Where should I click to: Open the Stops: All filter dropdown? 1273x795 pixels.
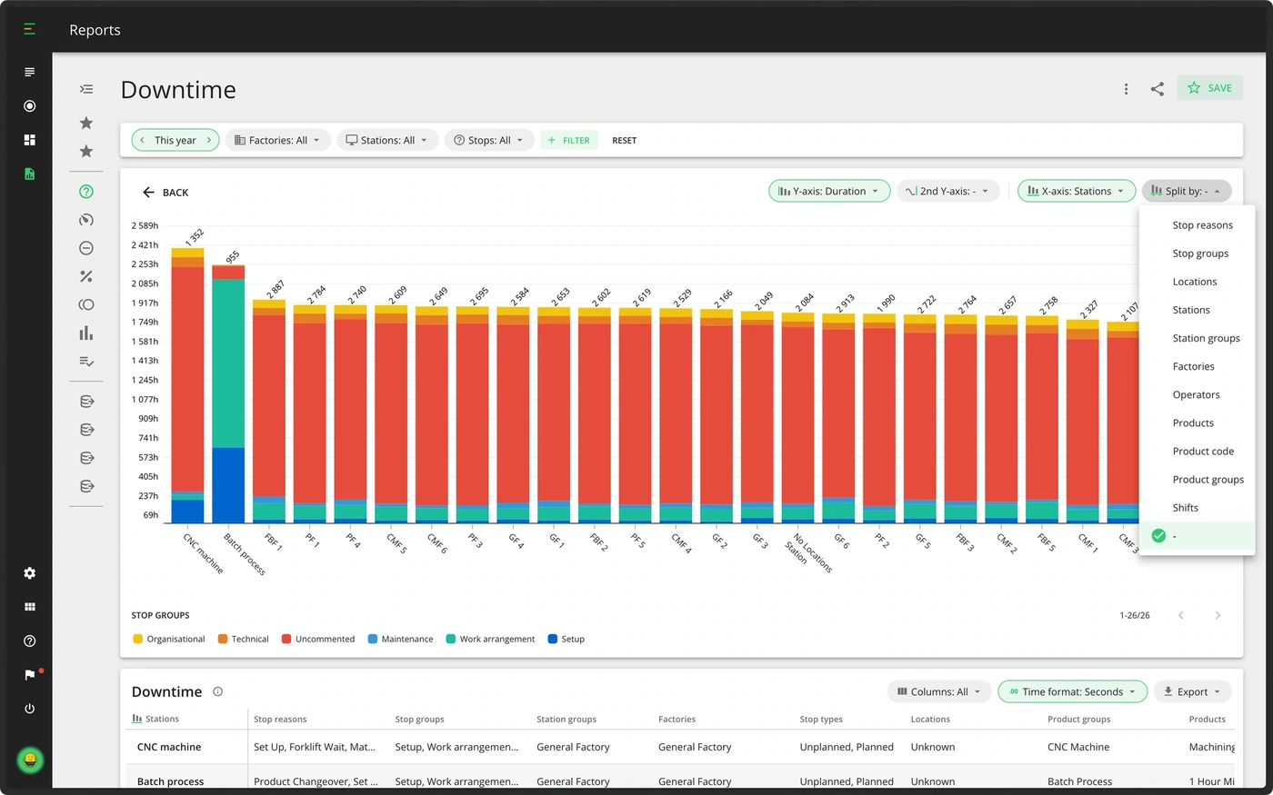(x=489, y=140)
